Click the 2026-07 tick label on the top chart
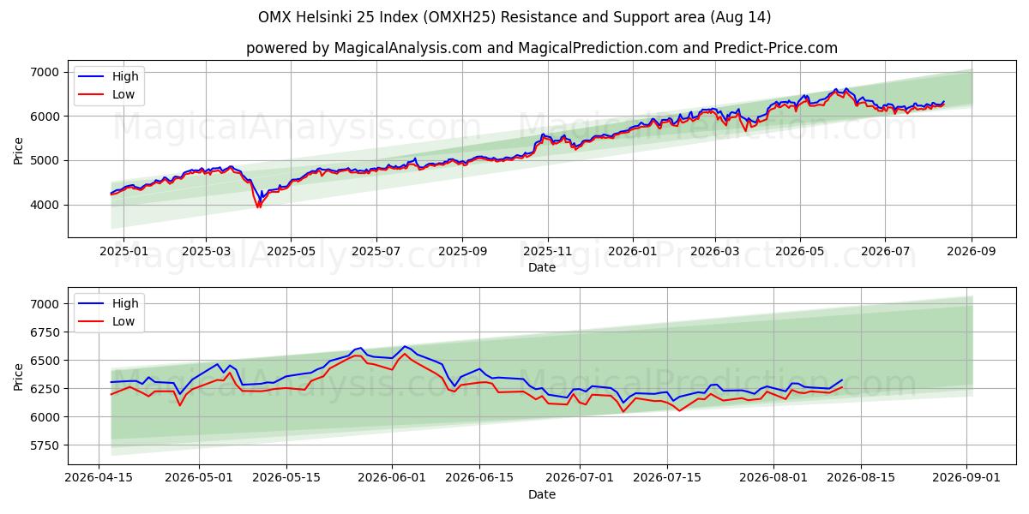The image size is (1029, 514). tap(885, 251)
